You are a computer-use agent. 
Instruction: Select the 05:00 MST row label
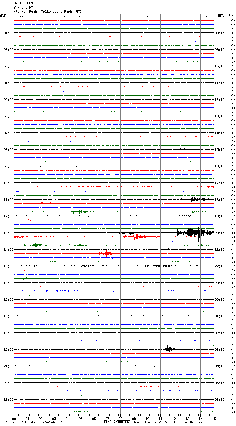9,100
